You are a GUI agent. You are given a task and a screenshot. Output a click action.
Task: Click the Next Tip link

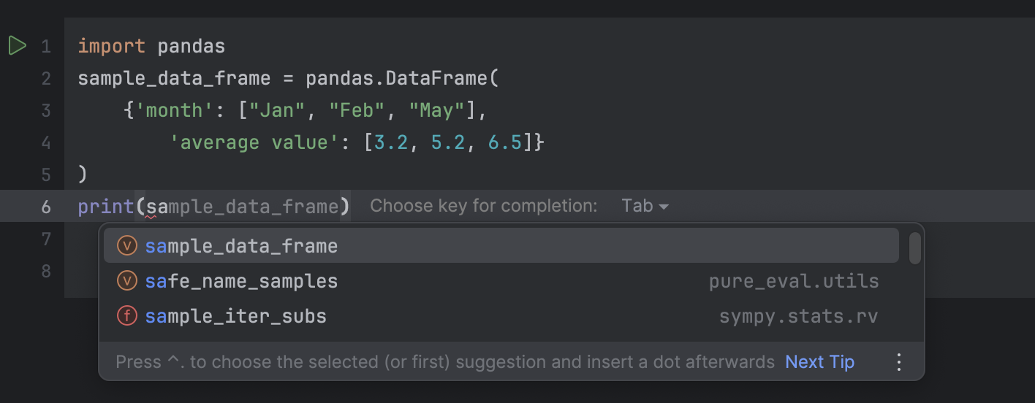pyautogui.click(x=819, y=362)
